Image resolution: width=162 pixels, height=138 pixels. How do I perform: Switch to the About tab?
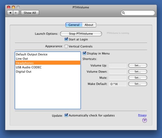(89, 25)
